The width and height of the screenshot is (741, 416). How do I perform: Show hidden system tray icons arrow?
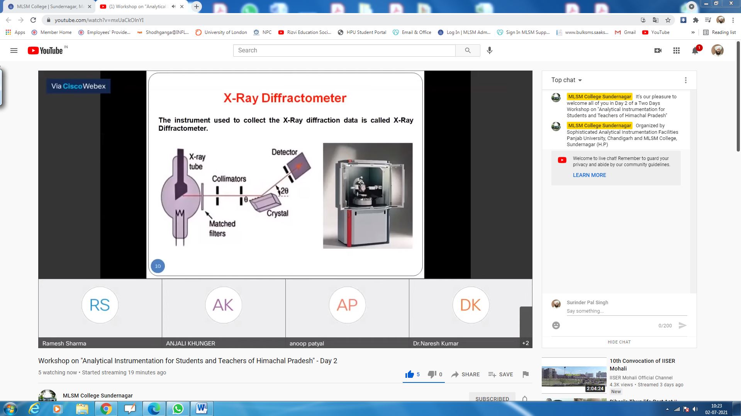coord(667,409)
